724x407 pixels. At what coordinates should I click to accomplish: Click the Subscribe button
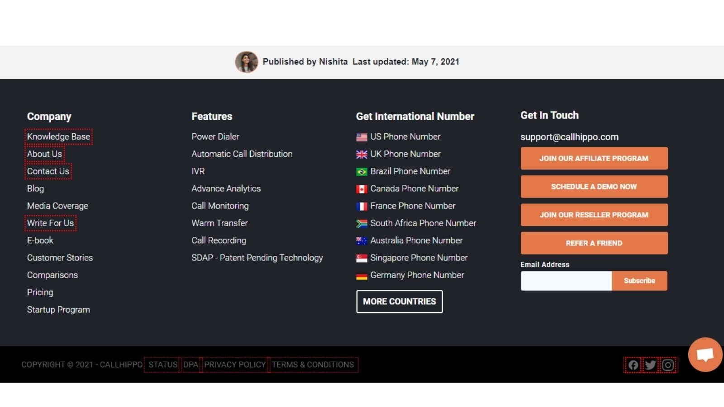tap(639, 281)
